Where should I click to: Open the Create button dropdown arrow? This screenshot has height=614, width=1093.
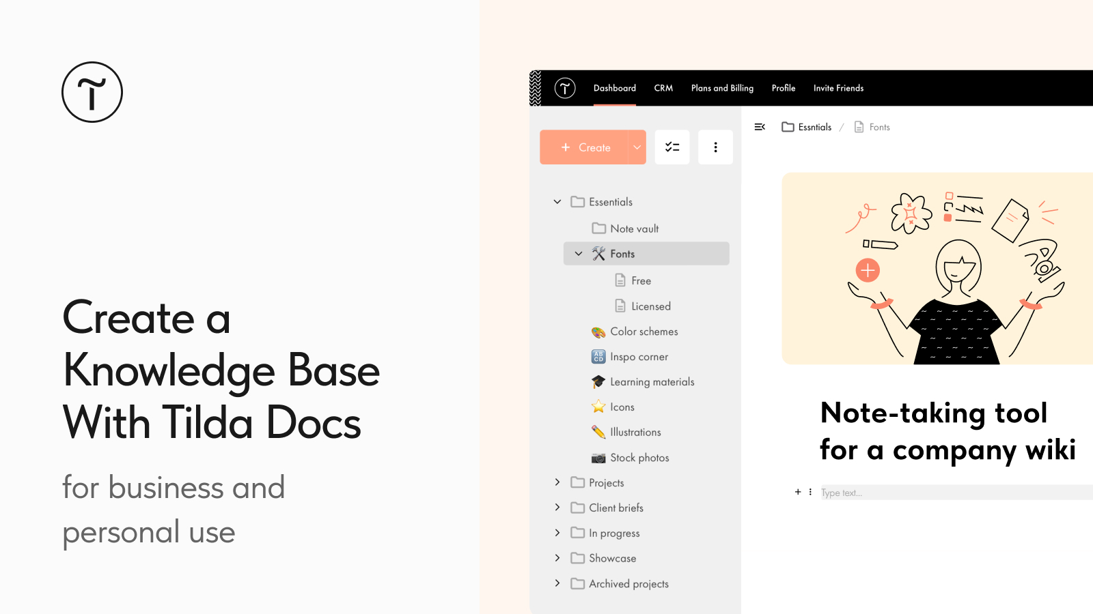tap(637, 147)
